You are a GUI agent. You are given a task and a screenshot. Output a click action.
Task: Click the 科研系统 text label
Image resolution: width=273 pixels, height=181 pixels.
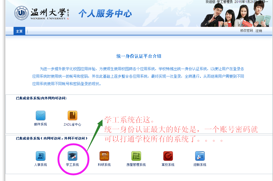104,165
